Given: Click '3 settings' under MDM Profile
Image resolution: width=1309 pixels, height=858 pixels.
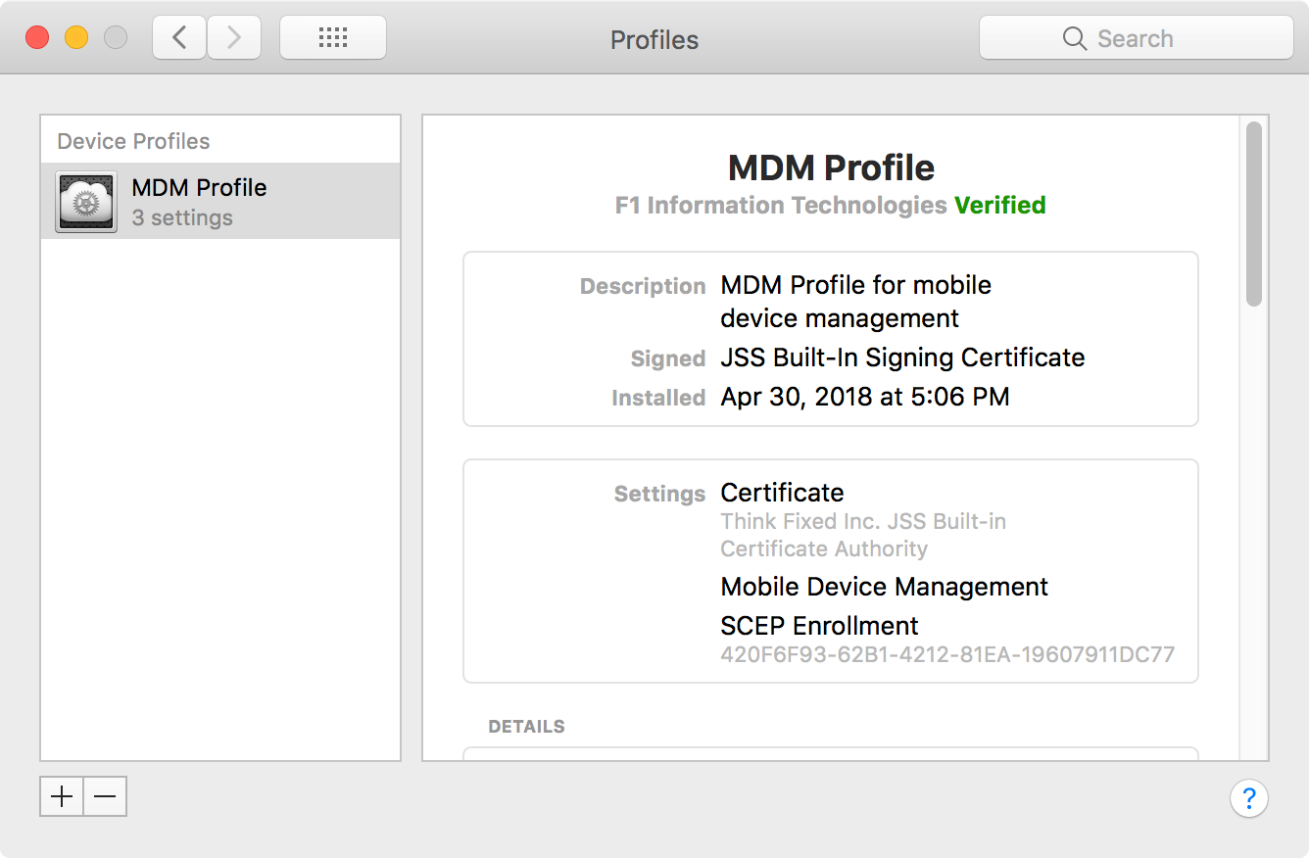Looking at the screenshot, I should tap(182, 217).
